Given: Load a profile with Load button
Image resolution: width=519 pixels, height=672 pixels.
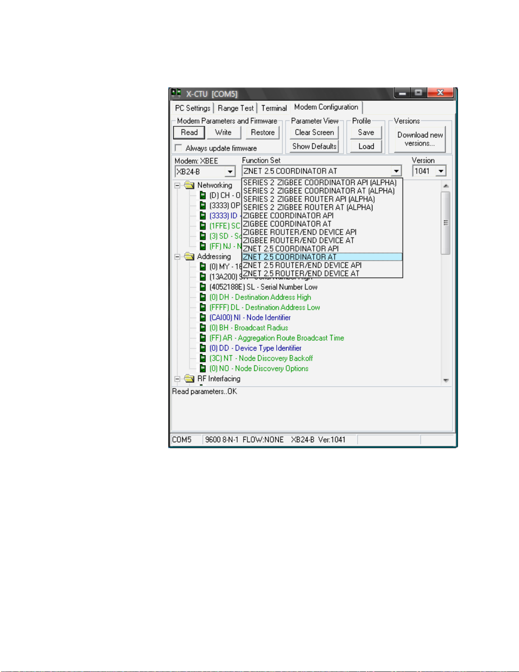Looking at the screenshot, I should pyautogui.click(x=366, y=146).
